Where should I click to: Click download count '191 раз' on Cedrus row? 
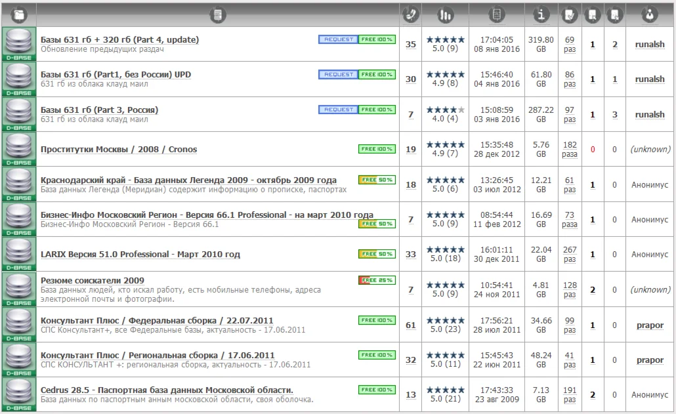coord(570,394)
